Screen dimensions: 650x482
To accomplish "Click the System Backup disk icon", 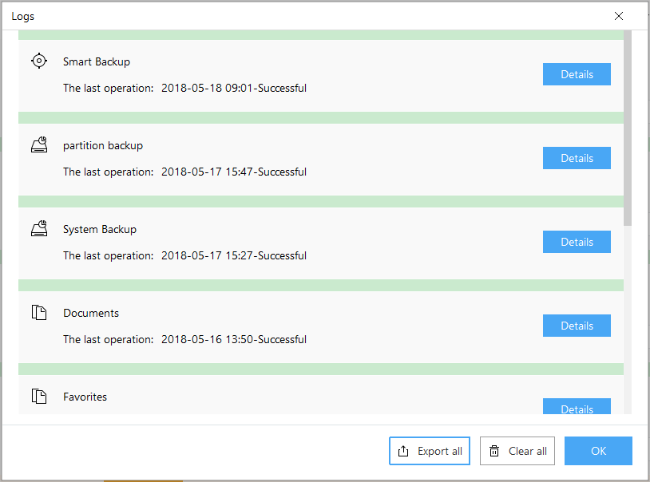I will tap(39, 228).
